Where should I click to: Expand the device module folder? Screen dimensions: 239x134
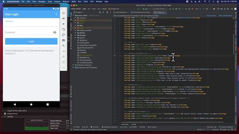tap(75, 33)
